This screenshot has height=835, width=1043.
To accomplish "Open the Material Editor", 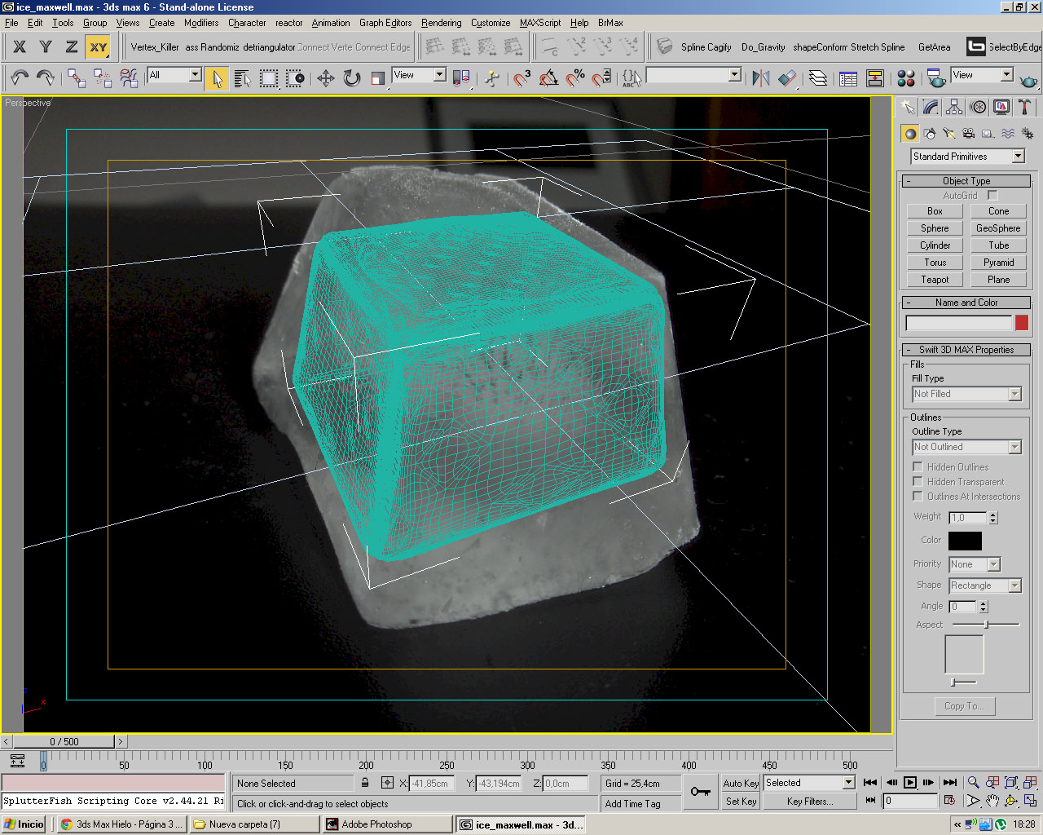I will pos(906,78).
